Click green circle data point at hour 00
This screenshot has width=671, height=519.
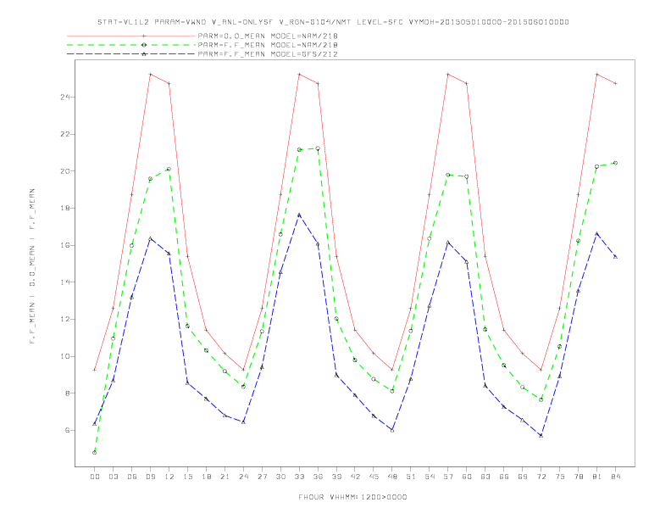tap(95, 453)
